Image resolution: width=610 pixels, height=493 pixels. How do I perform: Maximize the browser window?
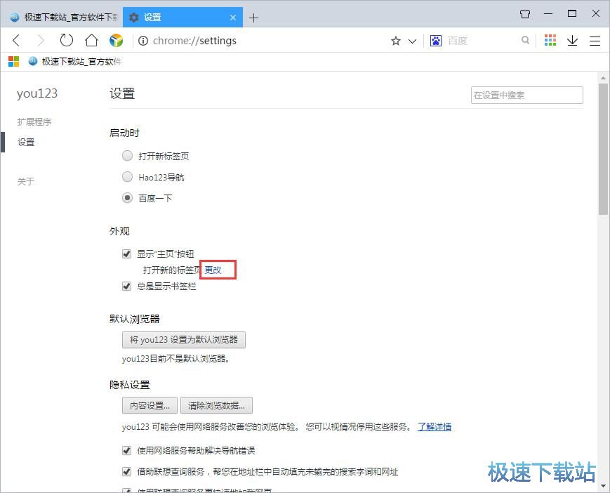point(572,13)
